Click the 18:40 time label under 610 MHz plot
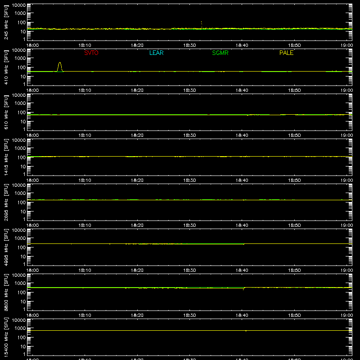 (x=242, y=135)
